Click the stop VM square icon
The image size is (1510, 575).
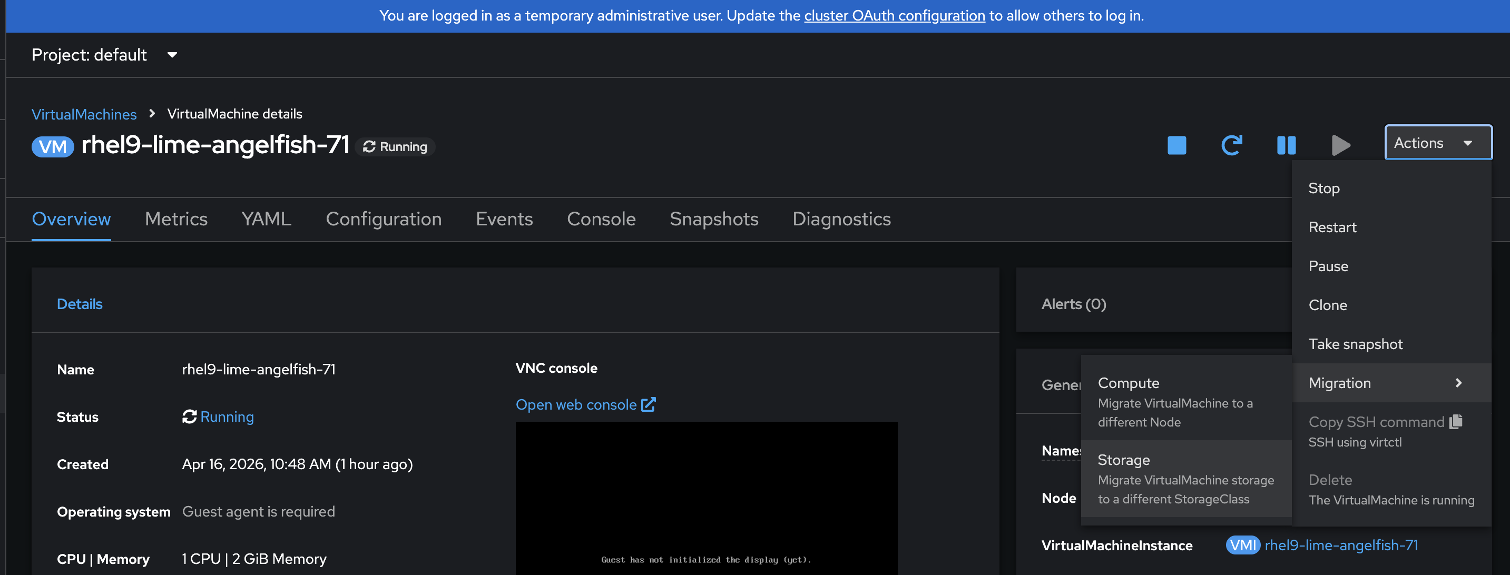click(x=1176, y=145)
